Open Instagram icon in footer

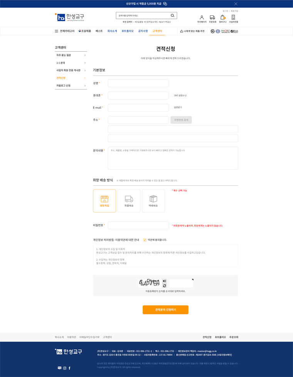pos(65,368)
